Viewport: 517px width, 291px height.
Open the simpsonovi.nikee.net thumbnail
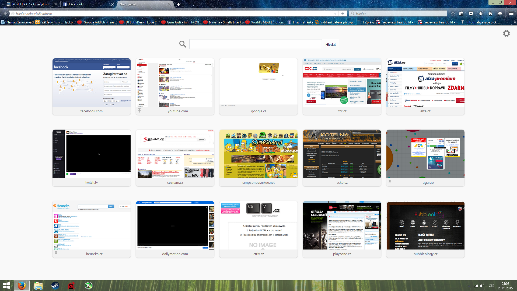[x=258, y=154]
